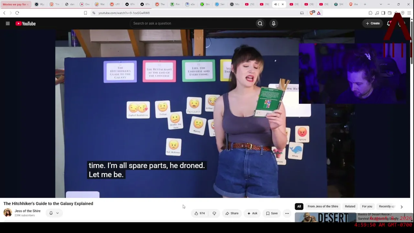
Task: Go back with the browser back arrow
Action: [x=4, y=13]
